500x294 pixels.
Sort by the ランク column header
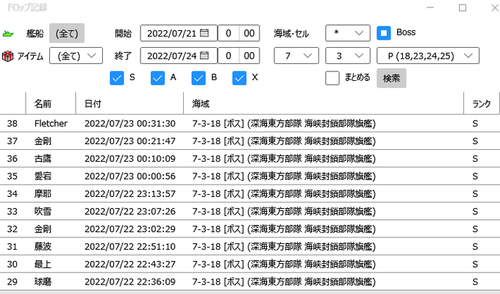[481, 104]
